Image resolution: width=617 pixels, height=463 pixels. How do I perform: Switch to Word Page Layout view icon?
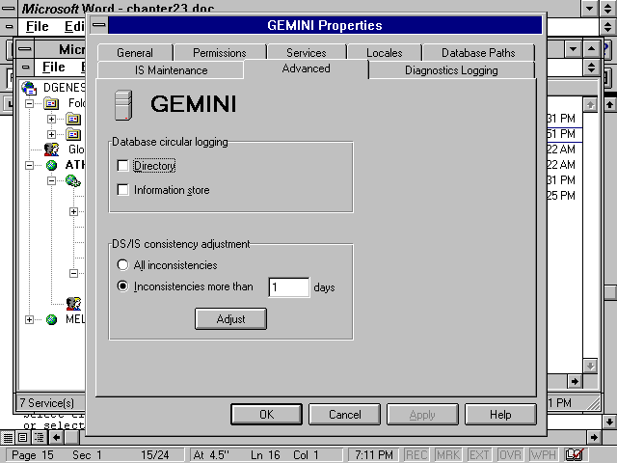[23, 437]
